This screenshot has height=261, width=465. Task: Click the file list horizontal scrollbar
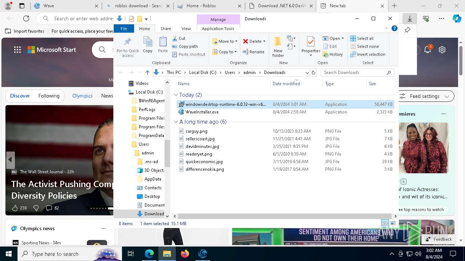tap(286, 216)
